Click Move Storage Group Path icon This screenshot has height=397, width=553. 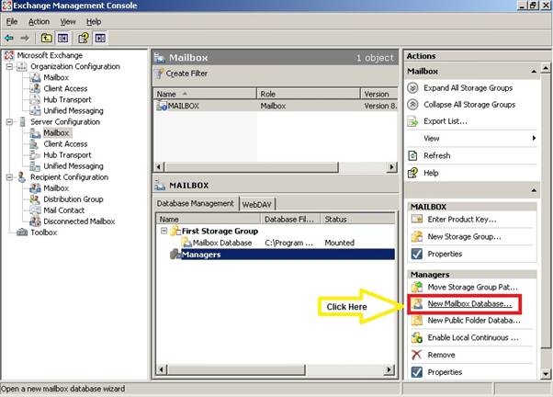417,287
